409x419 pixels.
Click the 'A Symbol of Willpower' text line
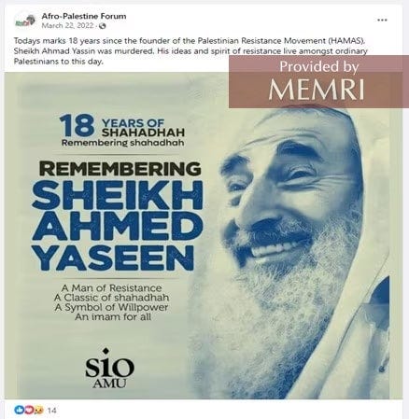111,307
